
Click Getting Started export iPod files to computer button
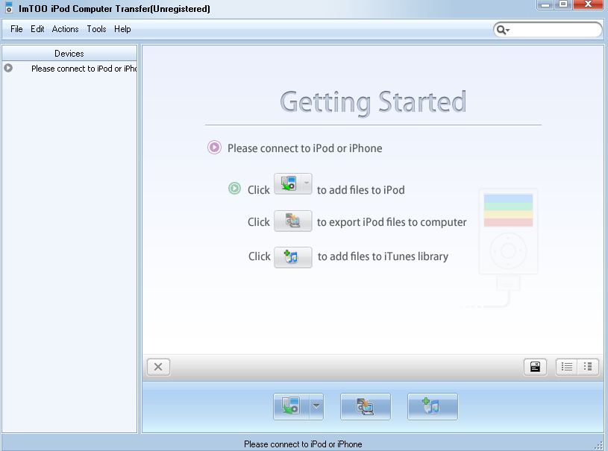tap(292, 221)
